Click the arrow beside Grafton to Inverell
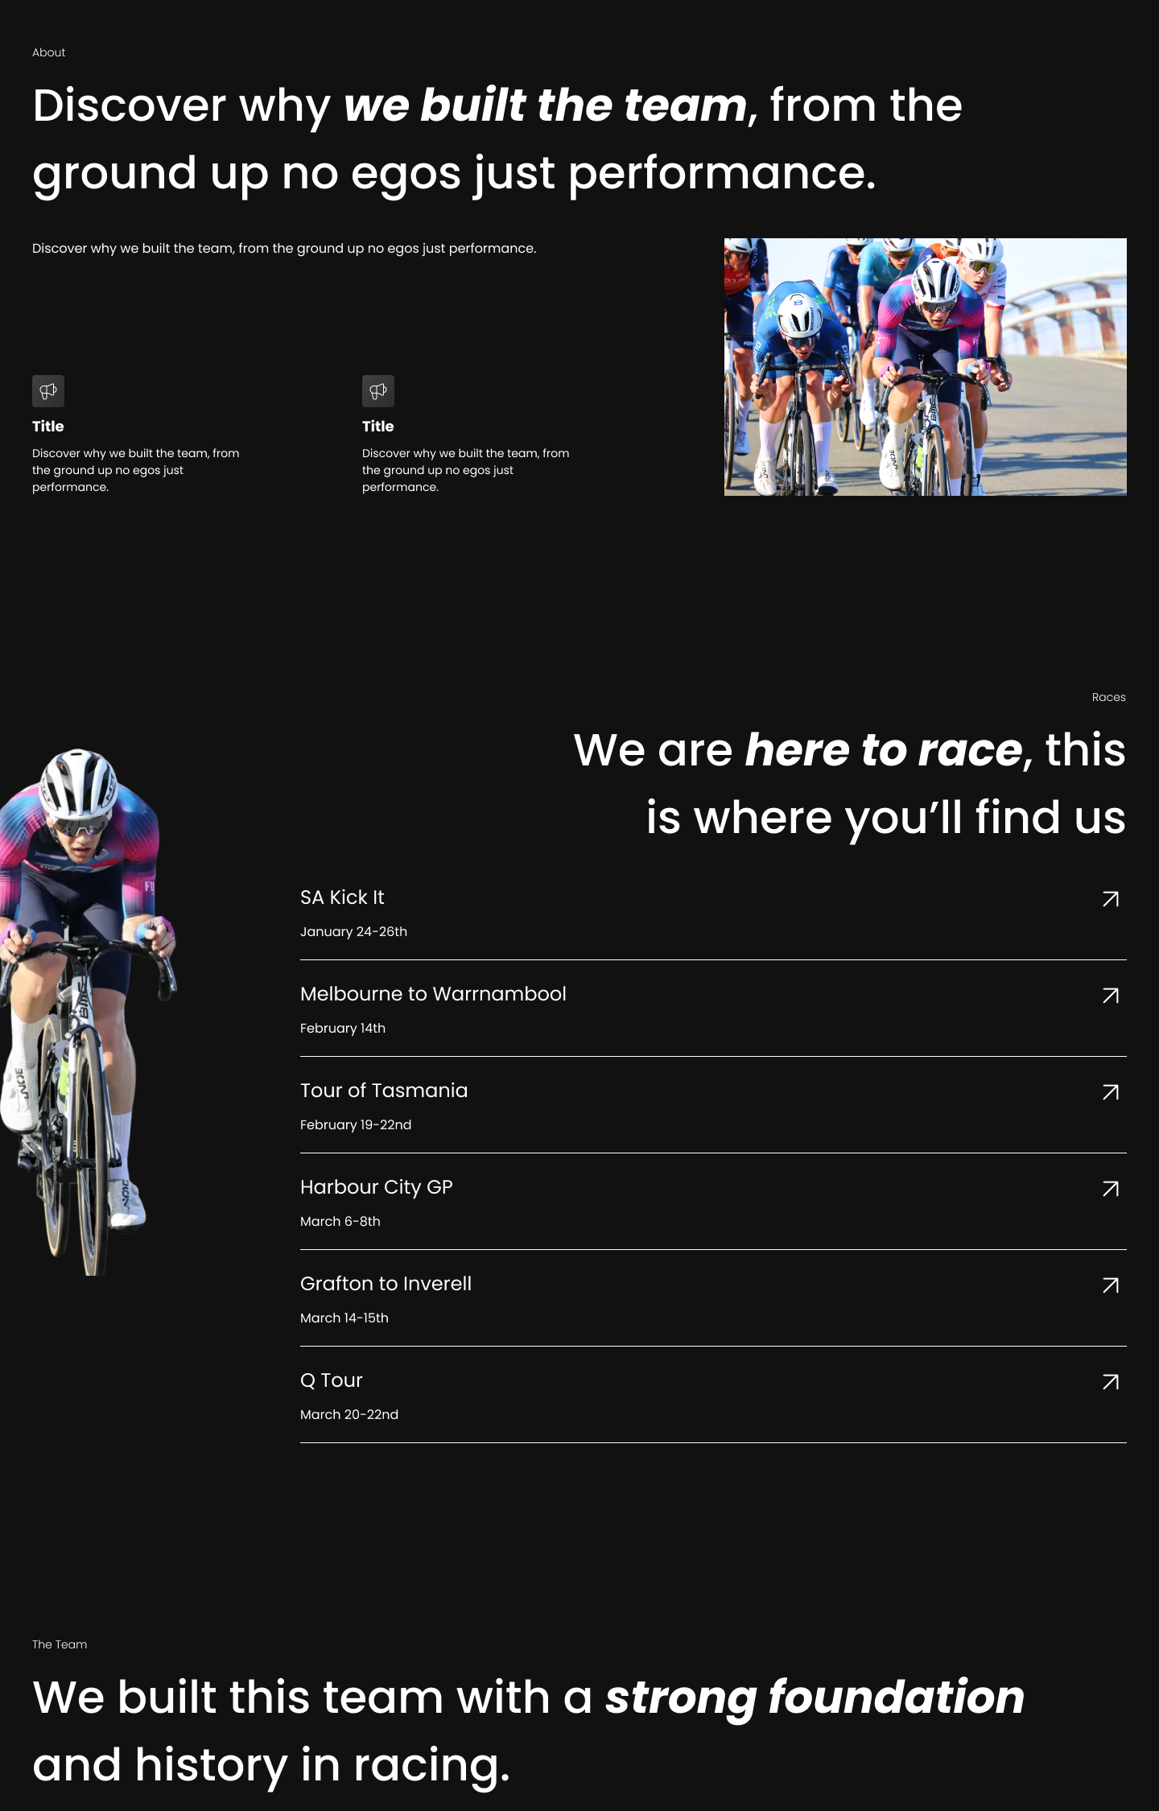The height and width of the screenshot is (1811, 1159). pyautogui.click(x=1111, y=1285)
